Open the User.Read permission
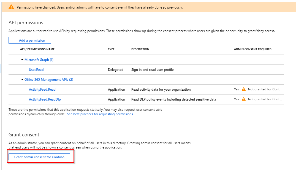Screen dimensions: 296x170 [36, 69]
